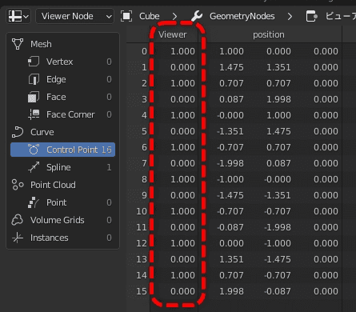The image size is (356, 312).
Task: Click the Edge domain icon
Action: point(34,79)
